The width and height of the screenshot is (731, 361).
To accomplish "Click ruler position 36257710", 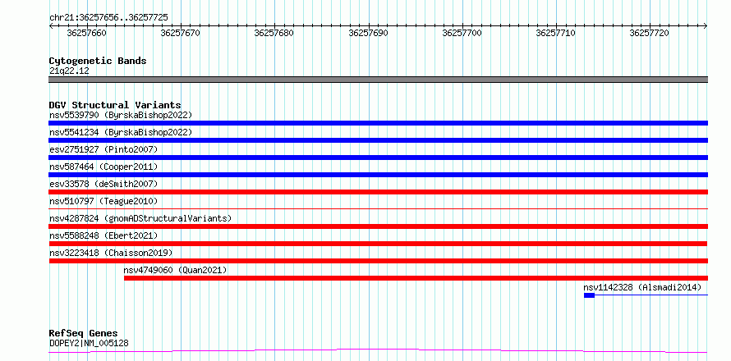I will tap(556, 33).
